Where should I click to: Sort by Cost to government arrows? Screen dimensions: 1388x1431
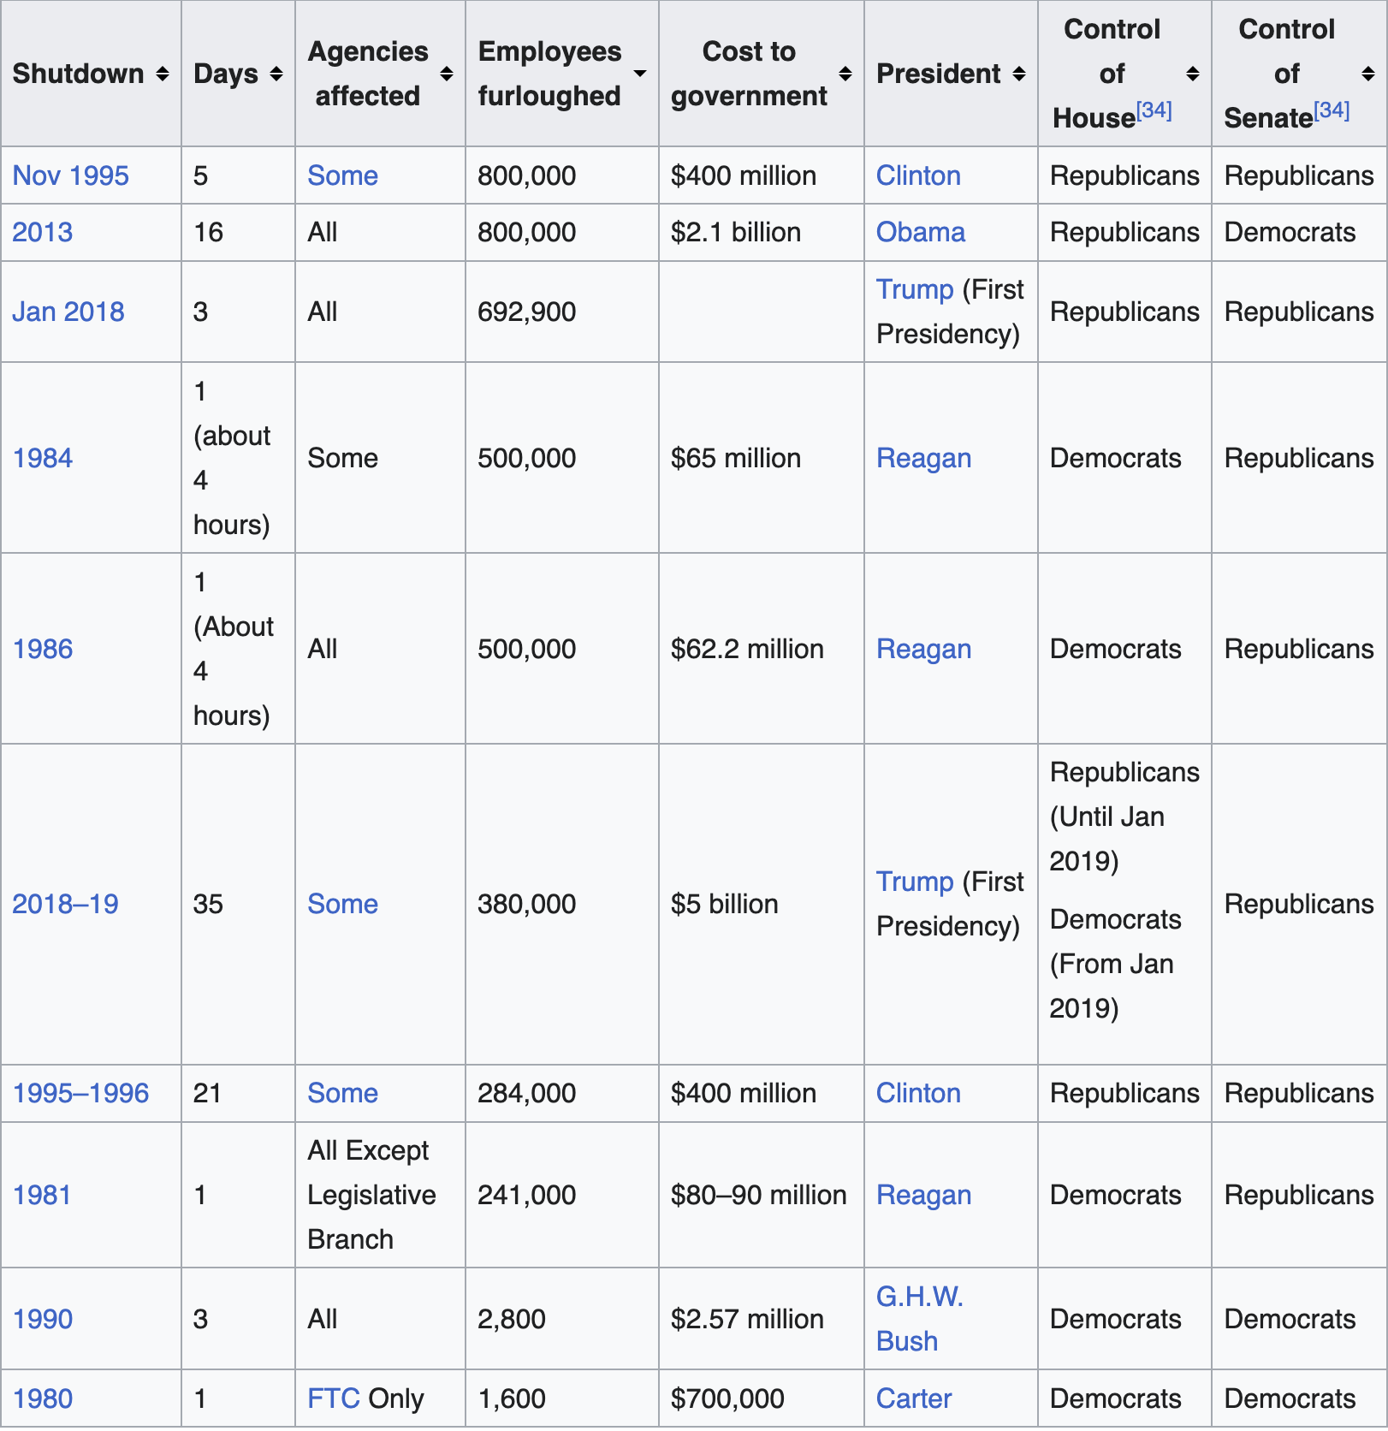[845, 74]
